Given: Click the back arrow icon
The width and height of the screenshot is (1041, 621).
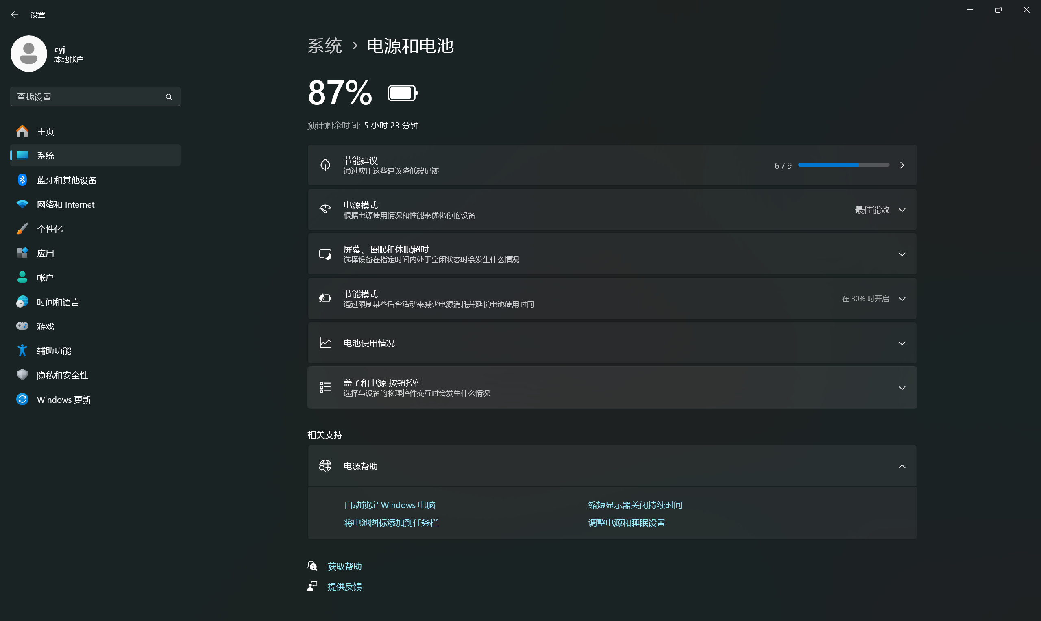Looking at the screenshot, I should [15, 15].
